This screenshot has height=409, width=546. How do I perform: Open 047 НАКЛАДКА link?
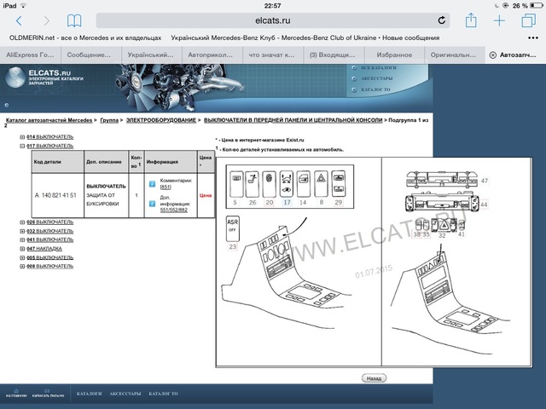(x=44, y=249)
